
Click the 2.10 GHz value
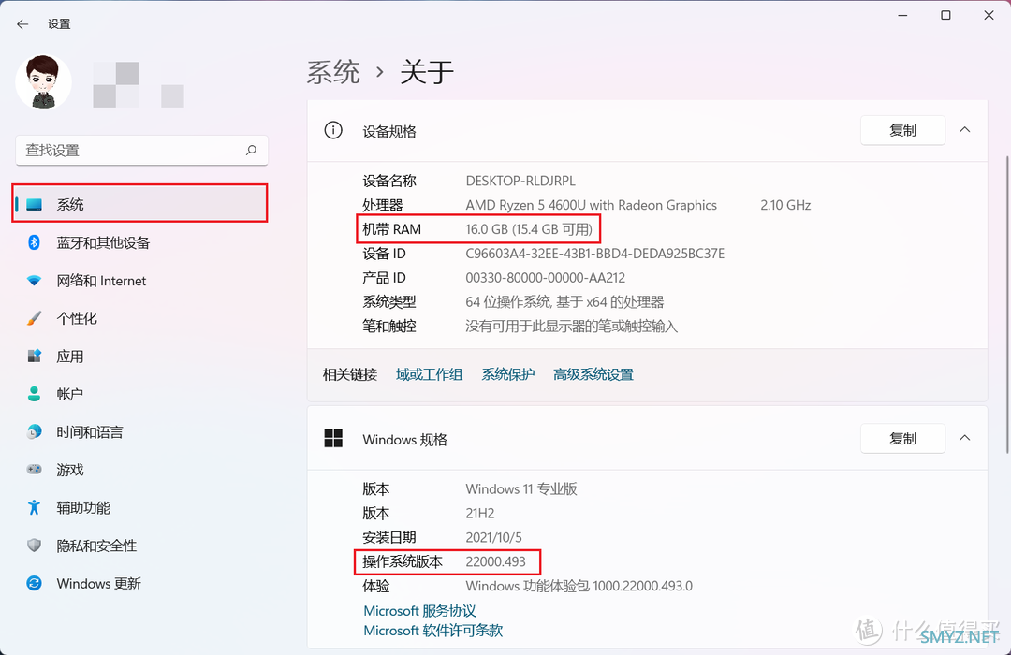click(x=785, y=205)
